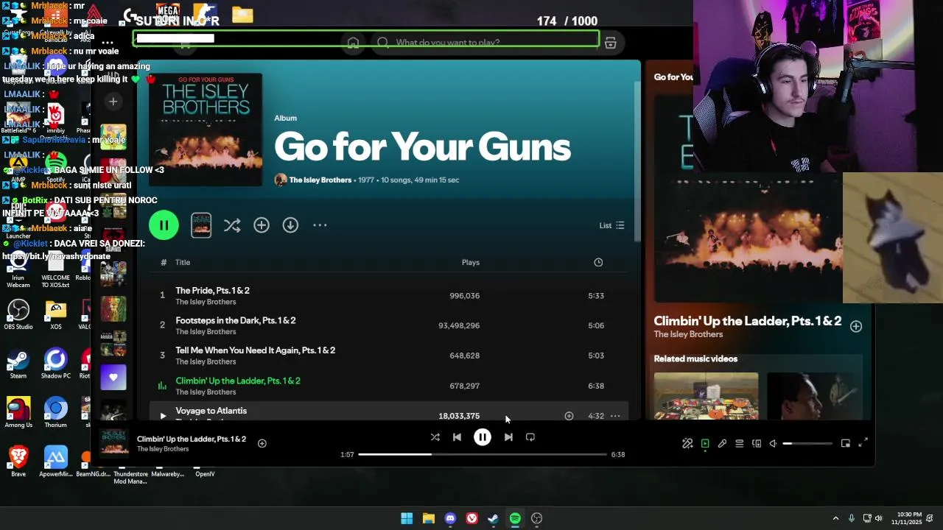943x530 pixels.
Task: Toggle the Now Playing view button
Action: tap(705, 443)
